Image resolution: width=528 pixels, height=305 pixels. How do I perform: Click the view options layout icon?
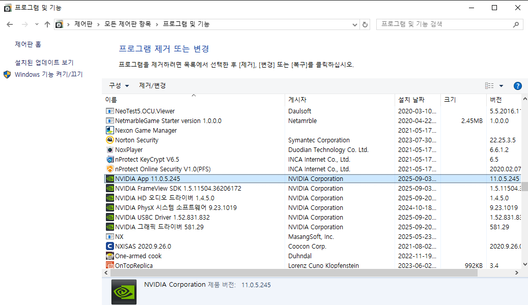(489, 86)
